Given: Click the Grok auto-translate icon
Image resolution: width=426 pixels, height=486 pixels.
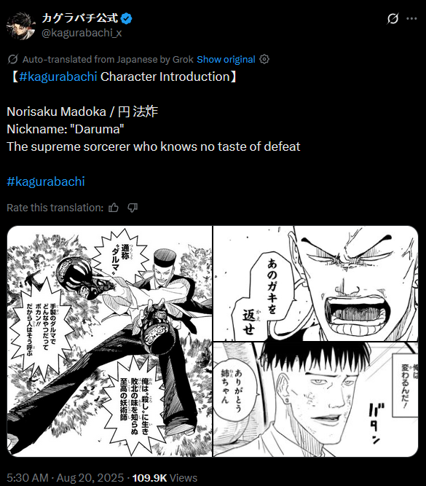Looking at the screenshot, I should click(12, 59).
